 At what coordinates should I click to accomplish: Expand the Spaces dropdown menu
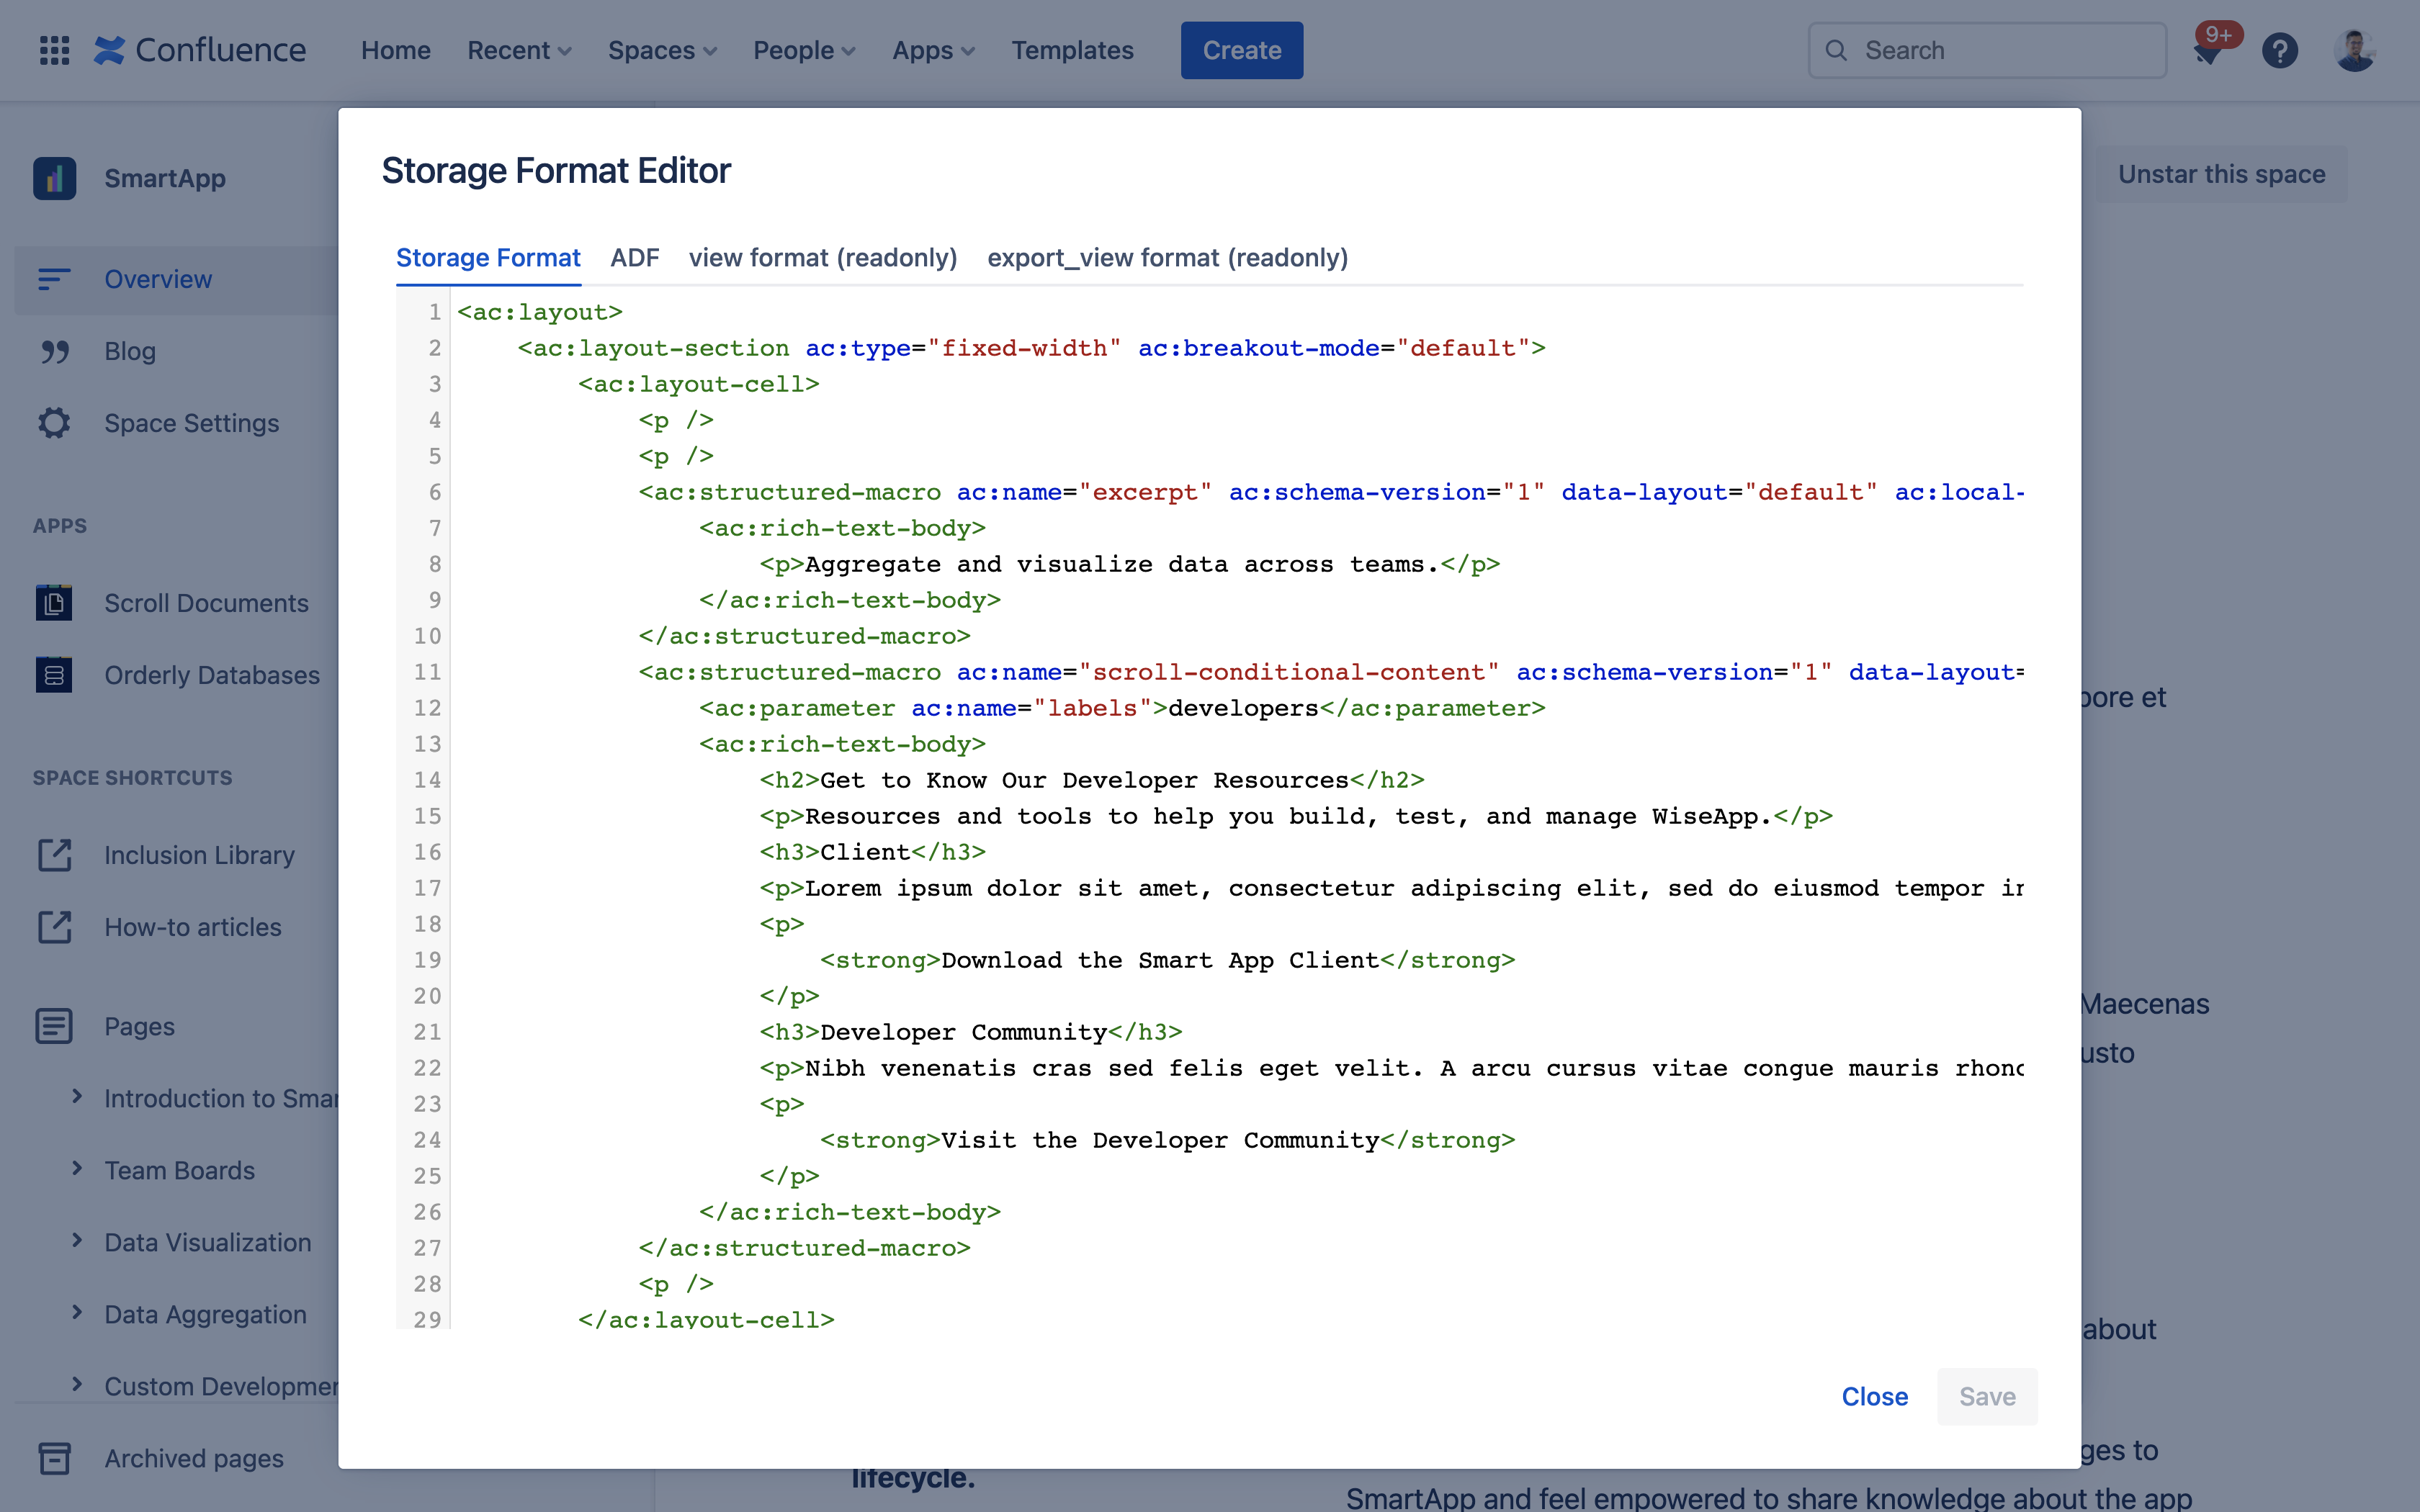661,50
